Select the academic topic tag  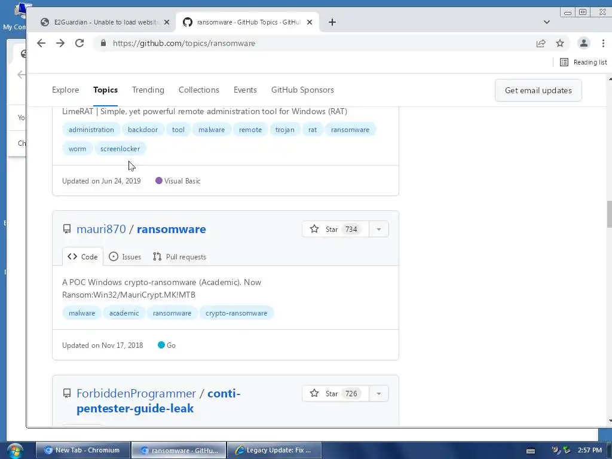tap(124, 313)
